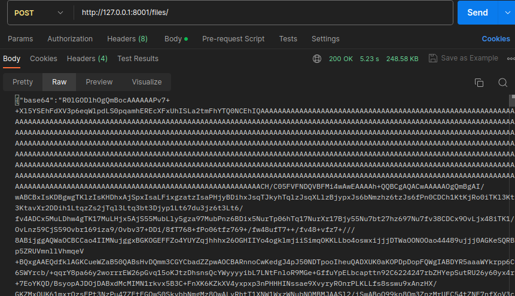Select the response Body tab

click(12, 59)
